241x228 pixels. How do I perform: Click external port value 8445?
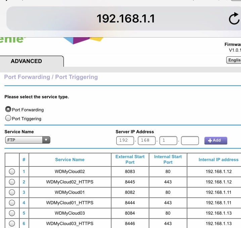tap(130, 182)
